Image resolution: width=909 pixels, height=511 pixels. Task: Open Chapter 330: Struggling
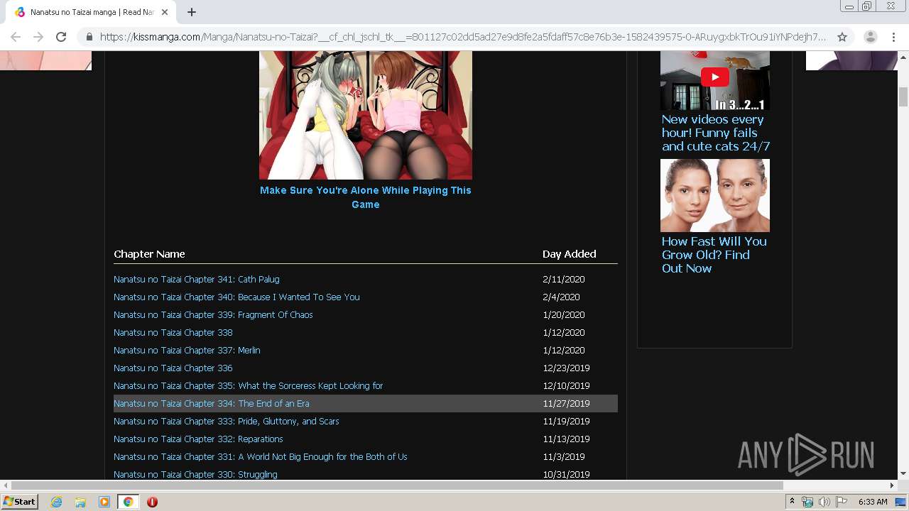point(195,474)
